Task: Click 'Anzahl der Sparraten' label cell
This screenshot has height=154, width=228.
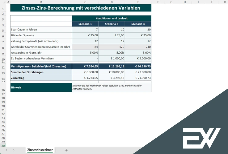Action: pos(41,47)
